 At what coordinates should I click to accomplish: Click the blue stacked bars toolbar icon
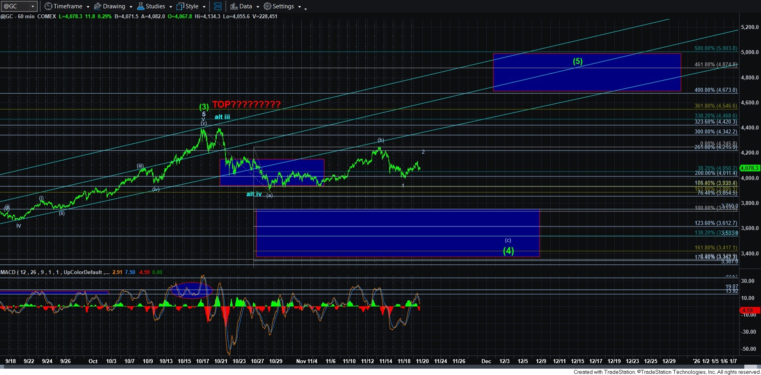coord(217,6)
